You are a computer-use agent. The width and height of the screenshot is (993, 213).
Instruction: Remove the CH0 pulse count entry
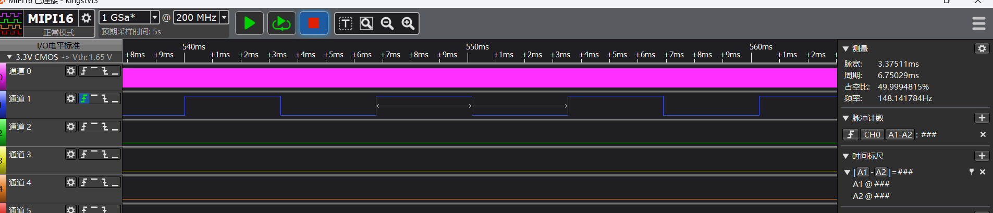(x=983, y=134)
